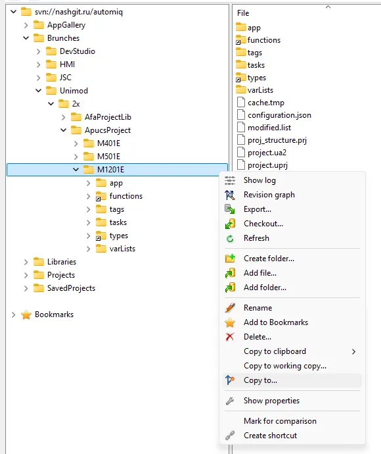
Task: Expand the M401E tree node
Action: [x=76, y=143]
